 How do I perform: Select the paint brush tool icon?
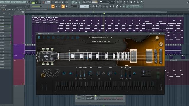pos(60,6)
